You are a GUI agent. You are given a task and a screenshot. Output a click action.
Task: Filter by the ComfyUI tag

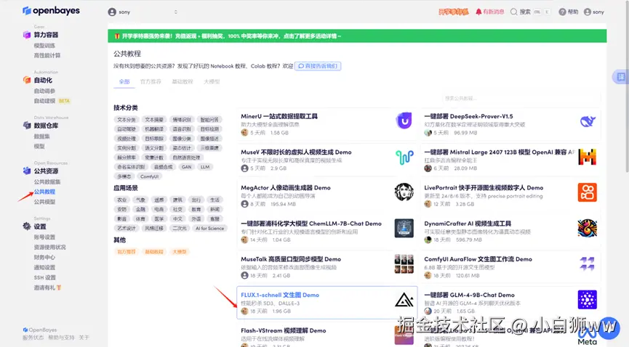(149, 176)
